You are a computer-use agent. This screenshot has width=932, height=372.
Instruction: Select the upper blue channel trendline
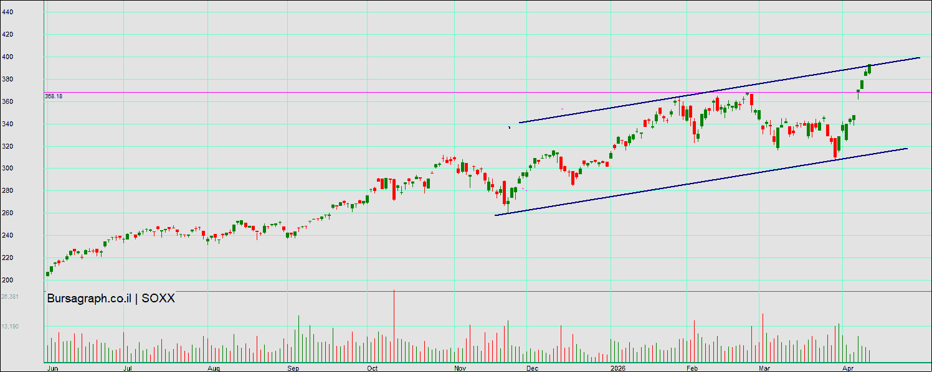pyautogui.click(x=719, y=90)
